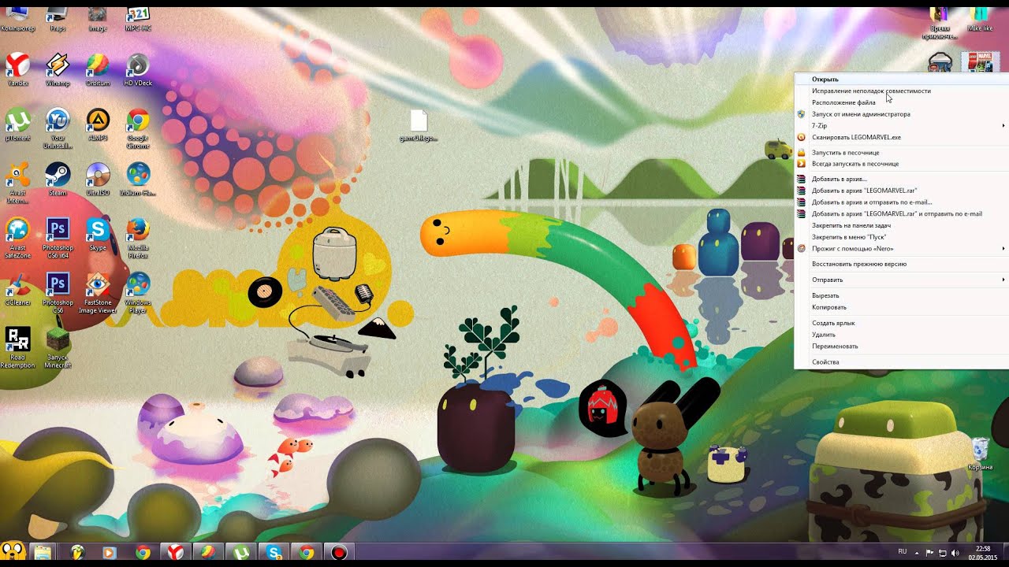Choose Закрепить в меню "Пуск"
Screen dimensions: 1009x567
pyautogui.click(x=901, y=237)
